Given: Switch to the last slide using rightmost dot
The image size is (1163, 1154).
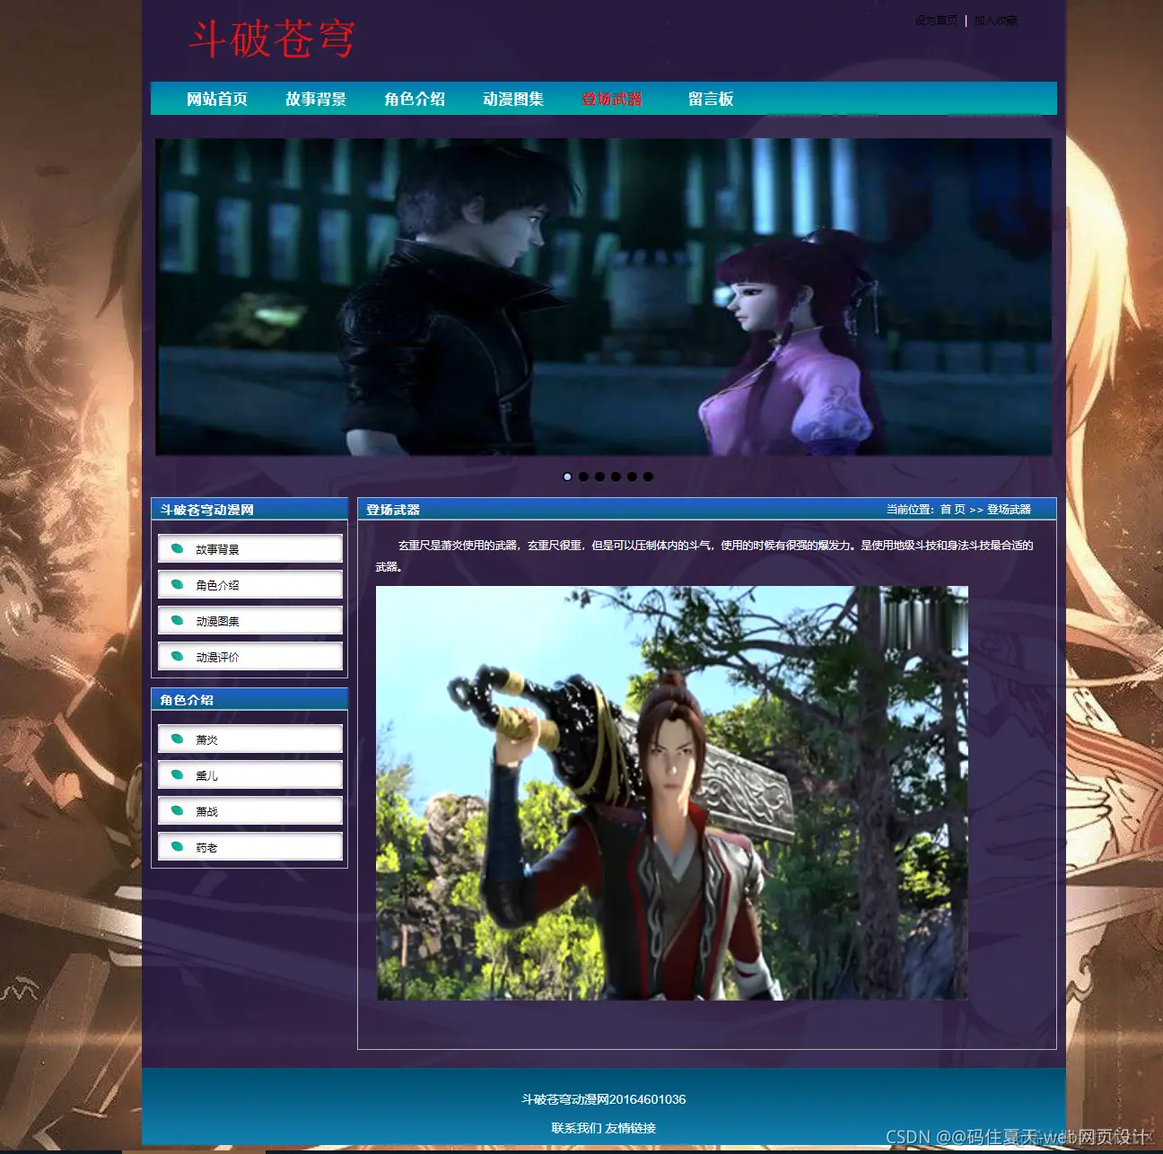Looking at the screenshot, I should click(648, 477).
